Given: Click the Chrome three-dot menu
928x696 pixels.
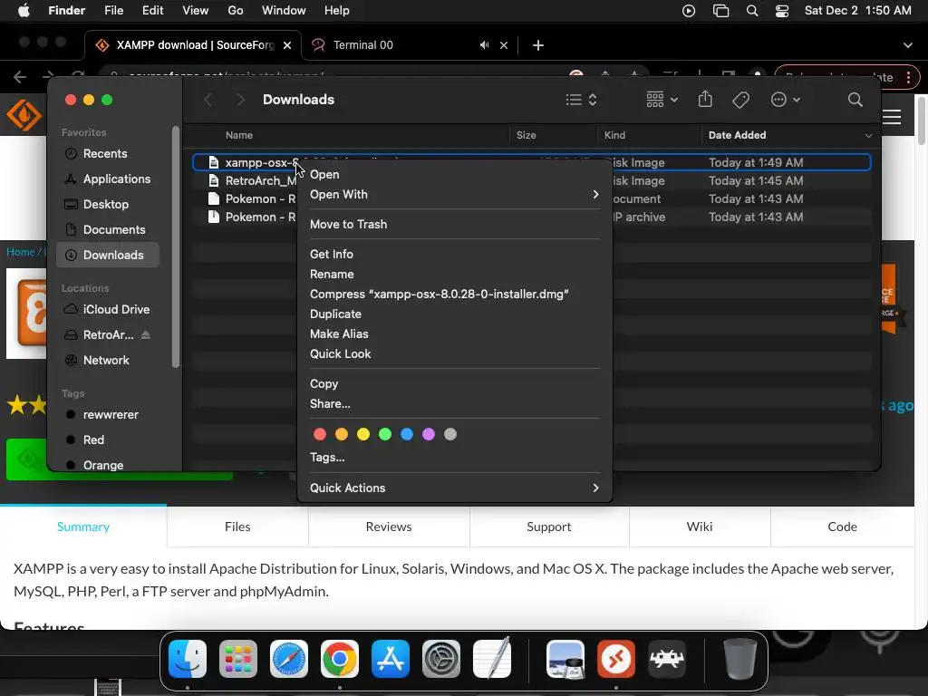Looking at the screenshot, I should pos(908,77).
